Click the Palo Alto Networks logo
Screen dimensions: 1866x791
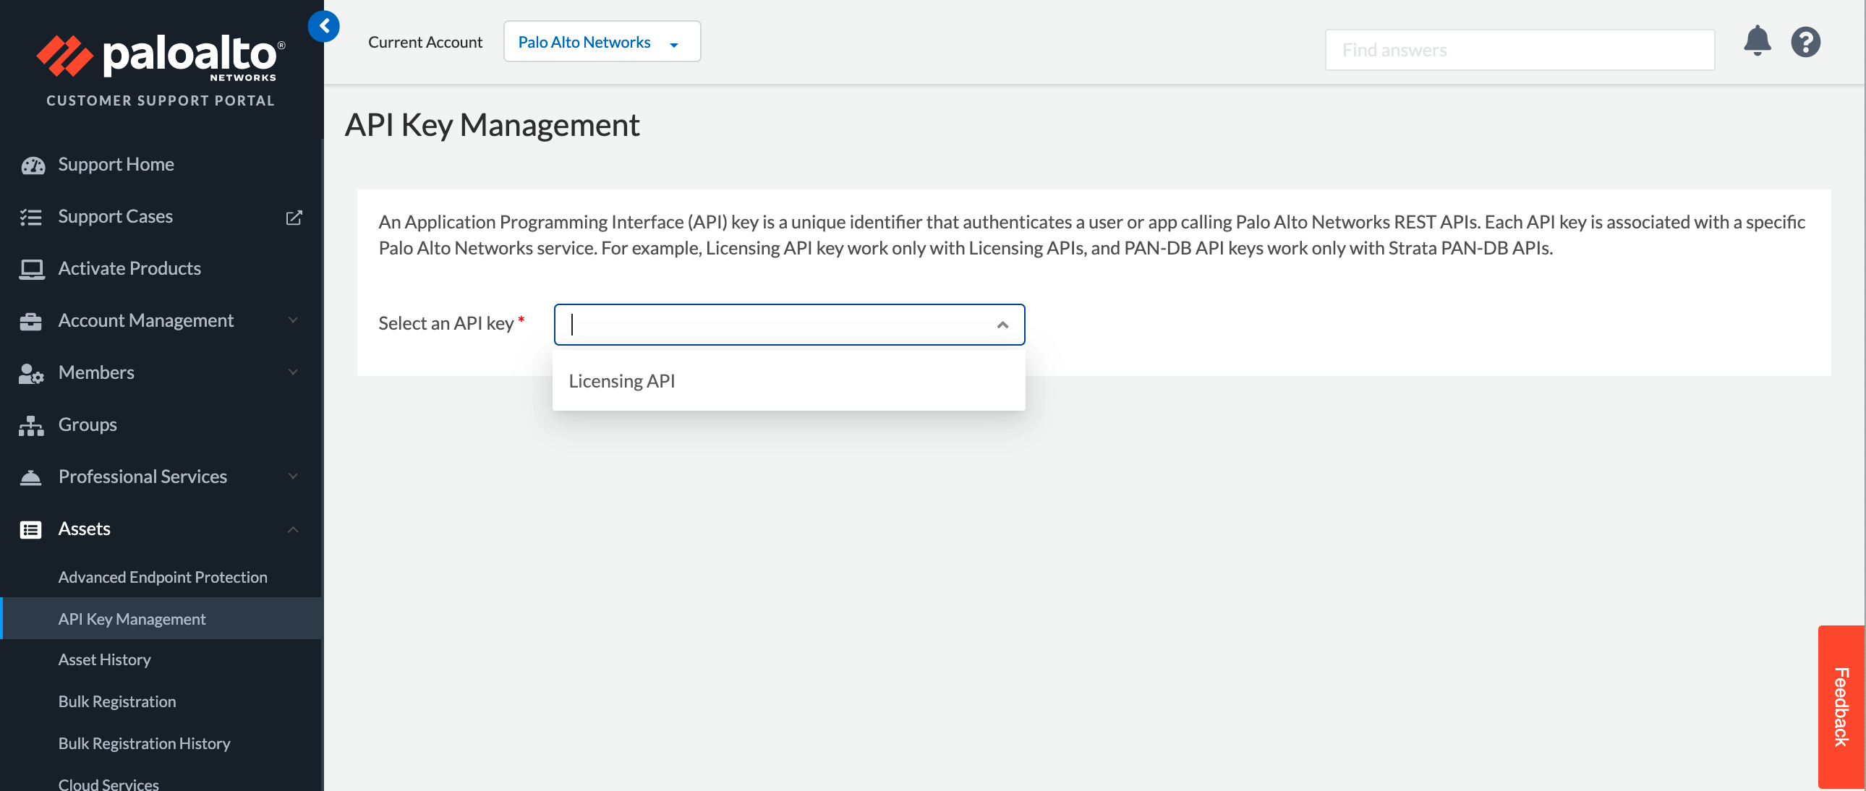[x=161, y=58]
